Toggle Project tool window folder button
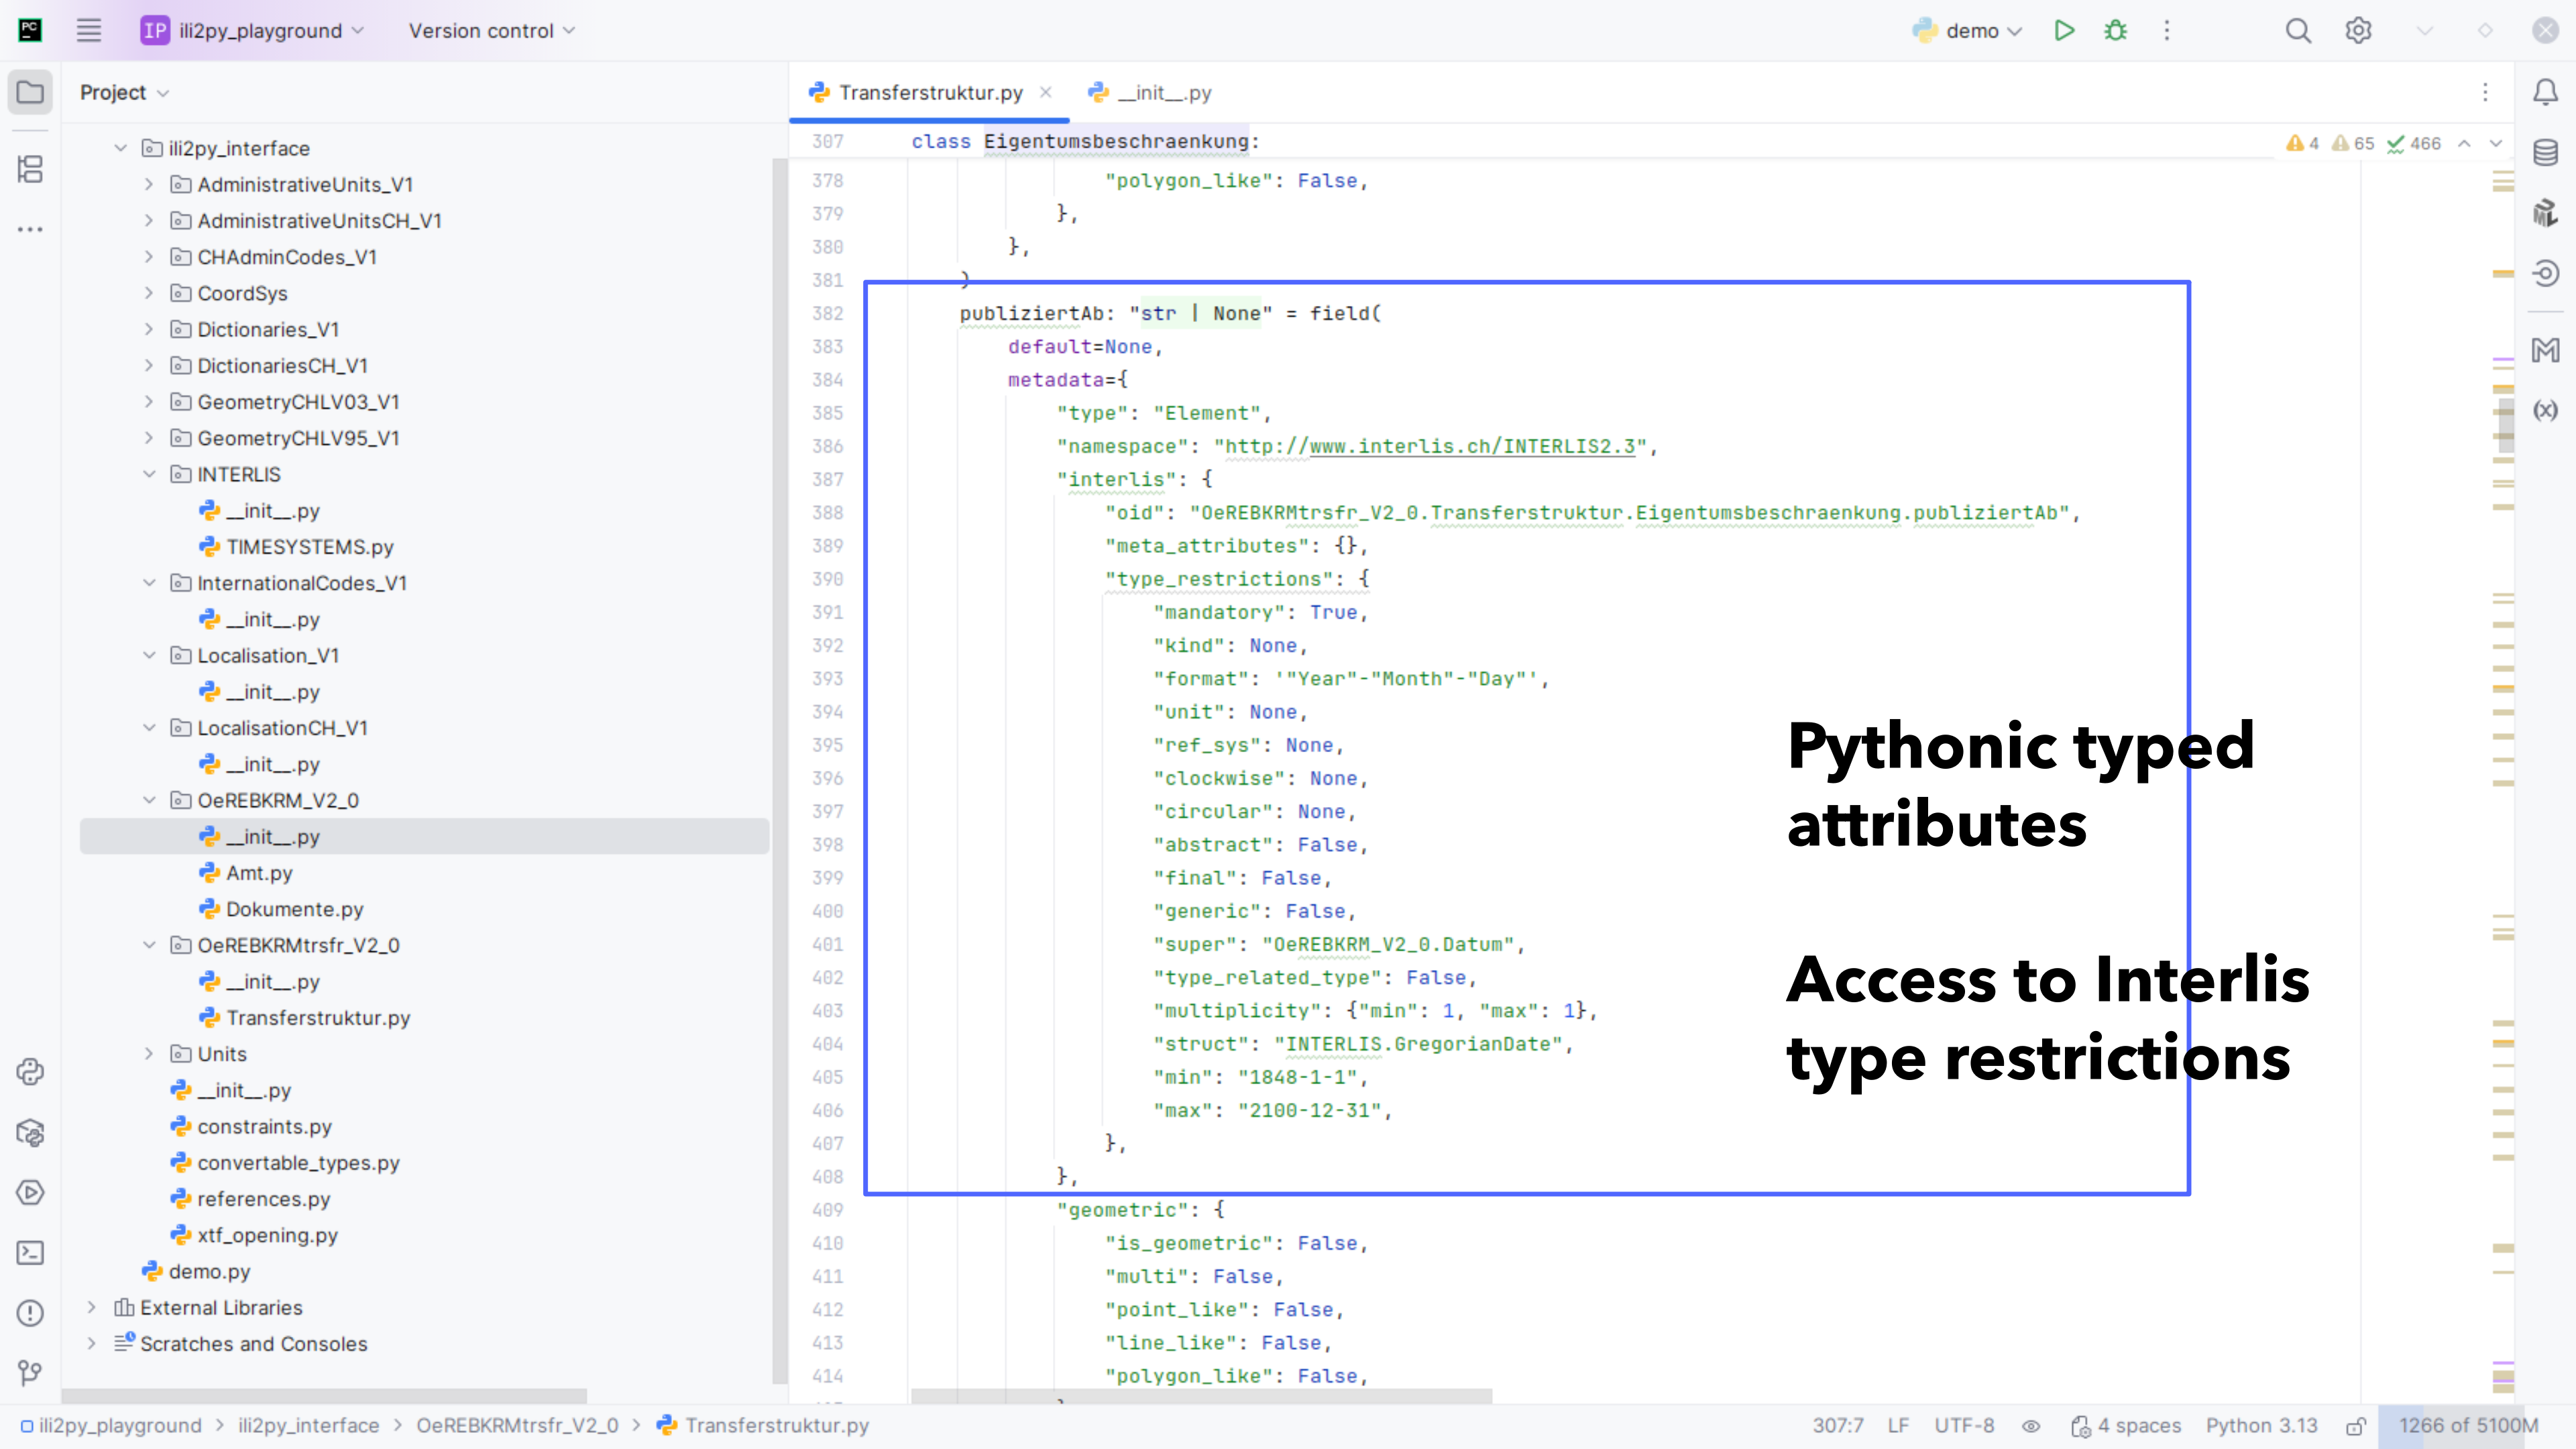2576x1449 pixels. [30, 92]
